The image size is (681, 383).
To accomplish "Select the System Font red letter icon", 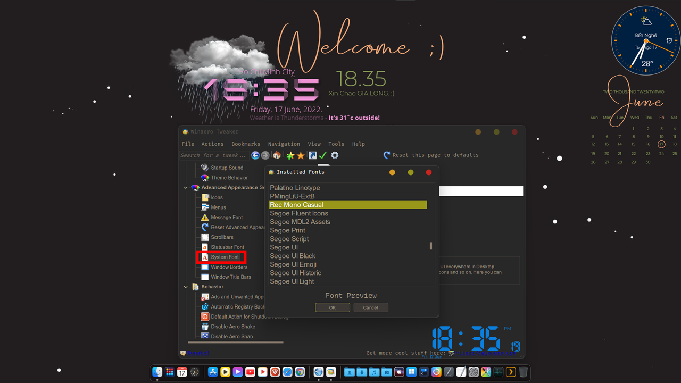I will [205, 257].
